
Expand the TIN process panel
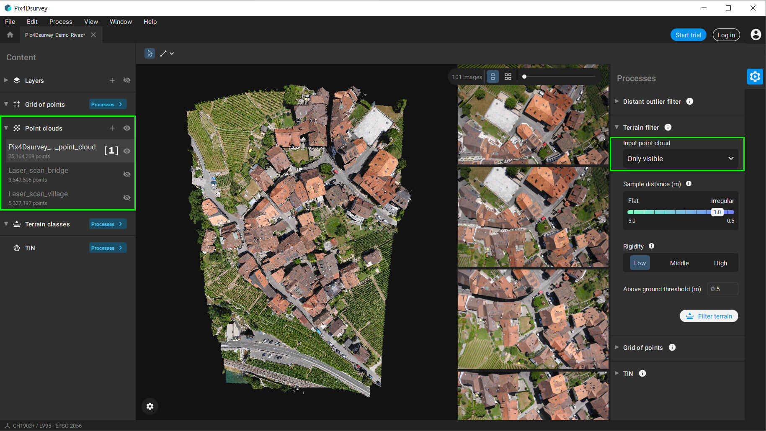pos(616,373)
